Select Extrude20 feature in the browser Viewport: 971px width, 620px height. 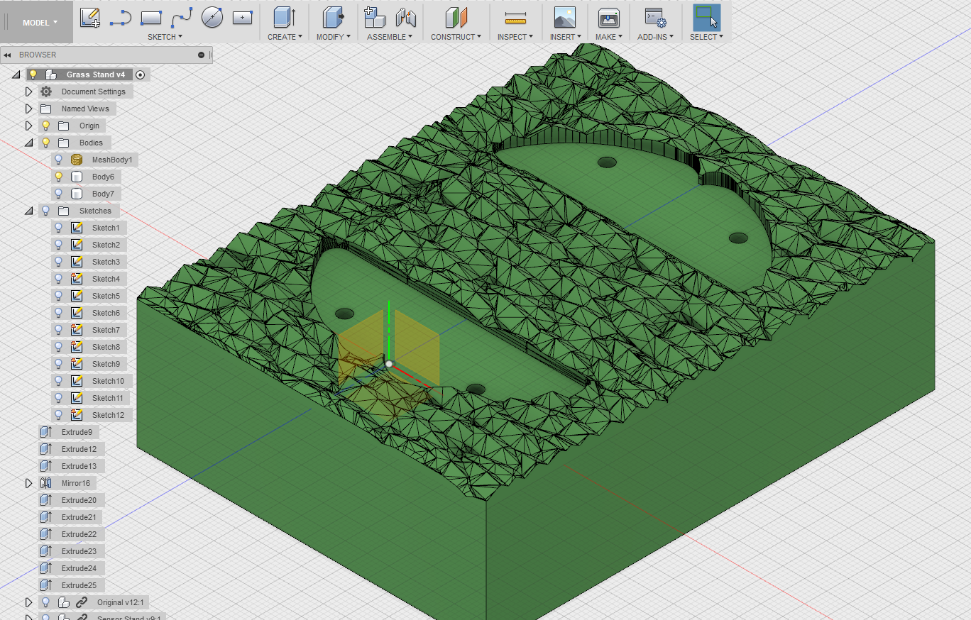click(x=79, y=500)
